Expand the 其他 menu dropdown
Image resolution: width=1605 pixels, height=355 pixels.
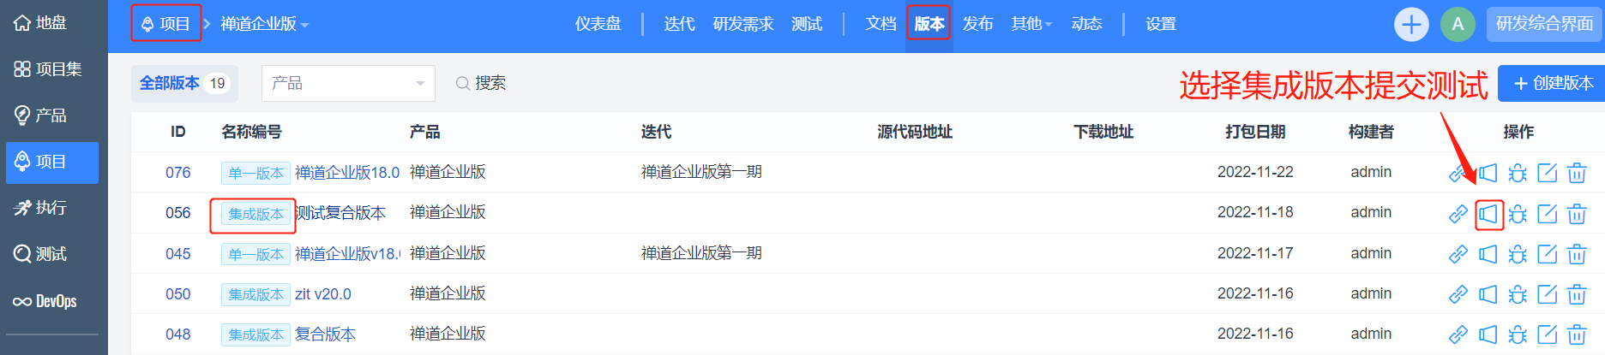pyautogui.click(x=1031, y=24)
